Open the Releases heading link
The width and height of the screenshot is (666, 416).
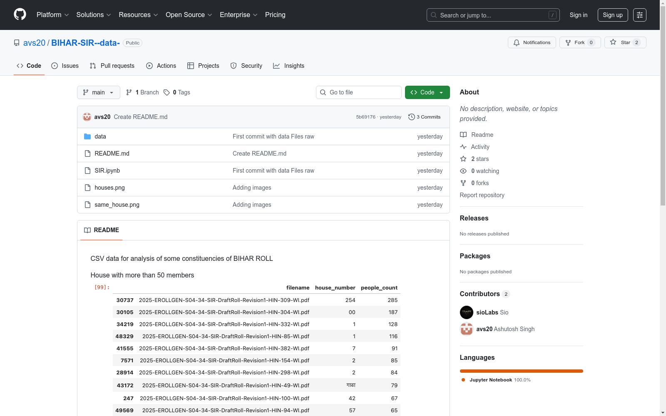click(x=474, y=218)
